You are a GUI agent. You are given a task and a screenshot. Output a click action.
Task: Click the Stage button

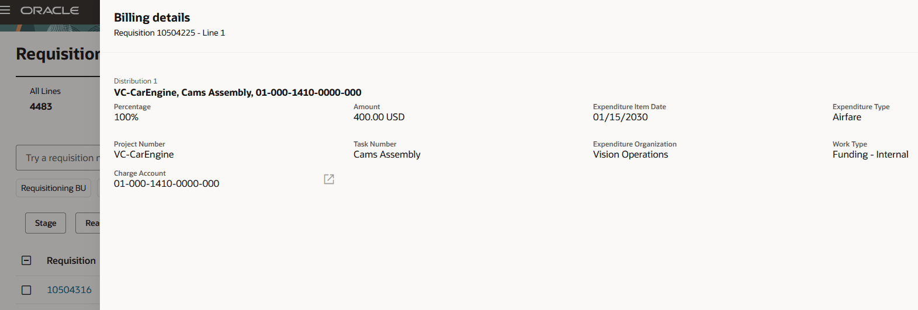[46, 223]
